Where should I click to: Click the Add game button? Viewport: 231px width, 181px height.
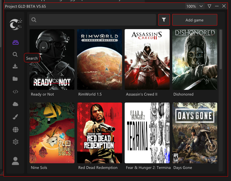pos(195,20)
